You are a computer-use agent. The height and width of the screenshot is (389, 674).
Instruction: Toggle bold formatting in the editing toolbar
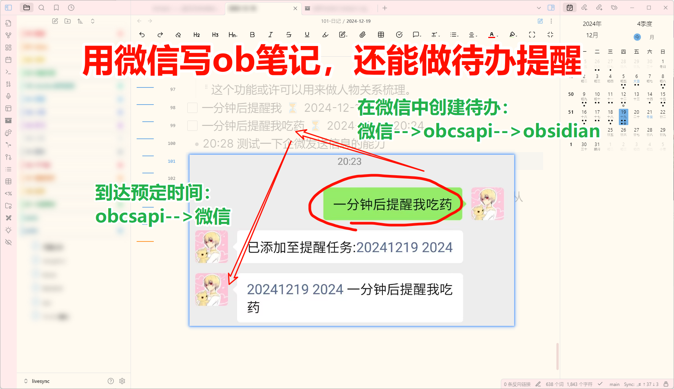[x=252, y=35]
